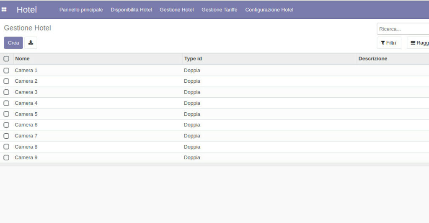
Task: Open Gestione Hotel in top menu
Action: pyautogui.click(x=176, y=10)
